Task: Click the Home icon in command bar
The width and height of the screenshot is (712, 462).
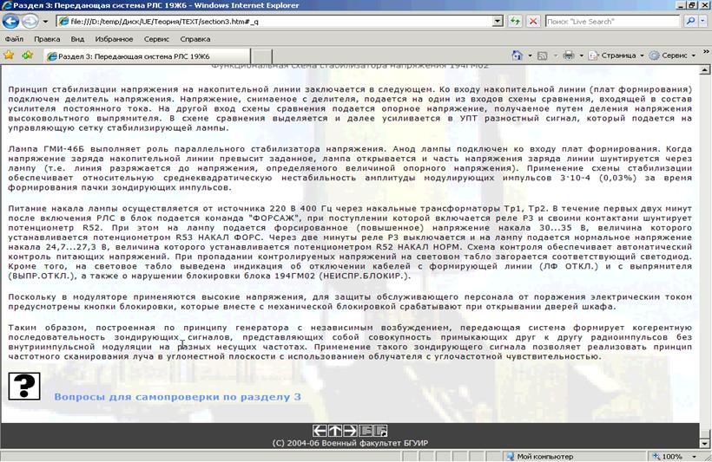Action: [x=518, y=55]
